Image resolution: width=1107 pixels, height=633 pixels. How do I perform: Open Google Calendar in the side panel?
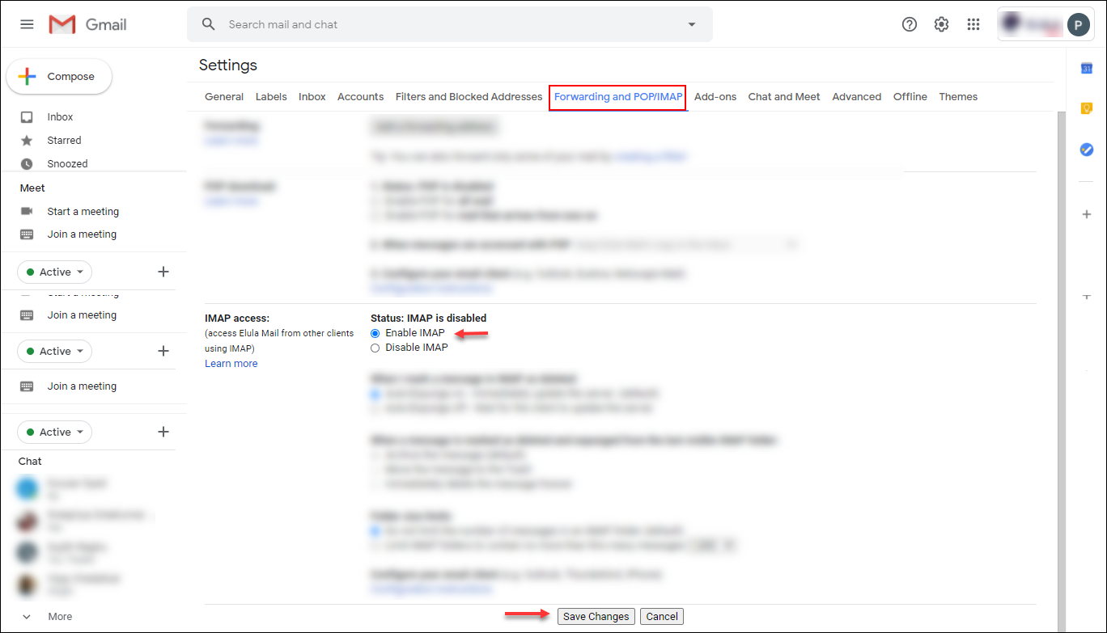[1087, 69]
